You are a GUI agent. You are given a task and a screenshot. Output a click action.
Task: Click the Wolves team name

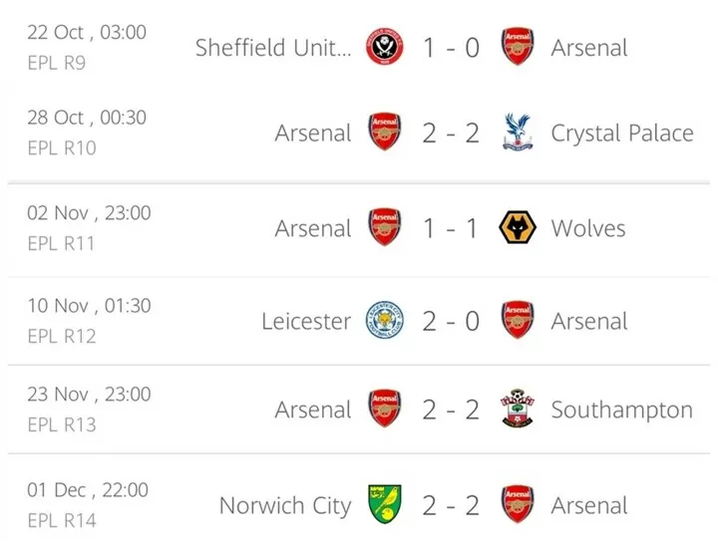pyautogui.click(x=588, y=228)
